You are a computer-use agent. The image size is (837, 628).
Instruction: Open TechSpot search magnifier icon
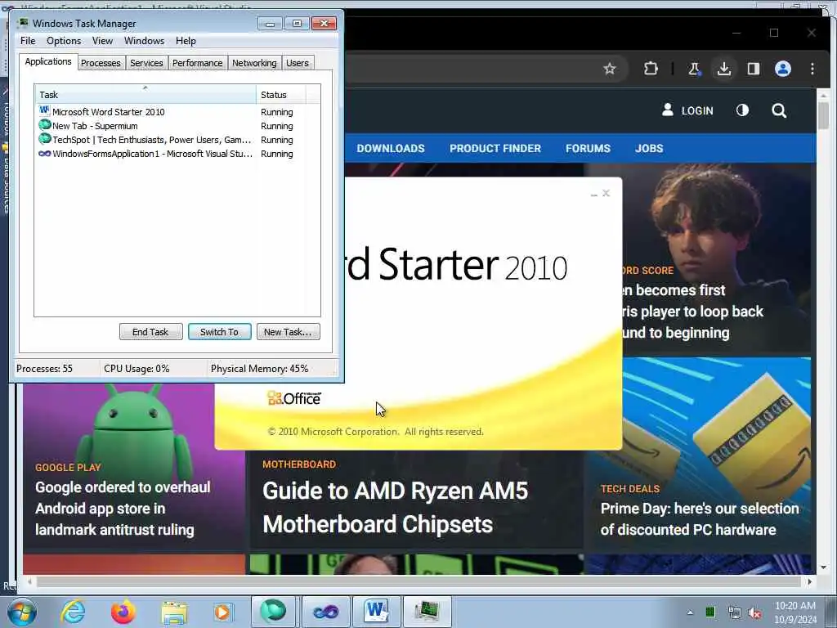click(779, 110)
